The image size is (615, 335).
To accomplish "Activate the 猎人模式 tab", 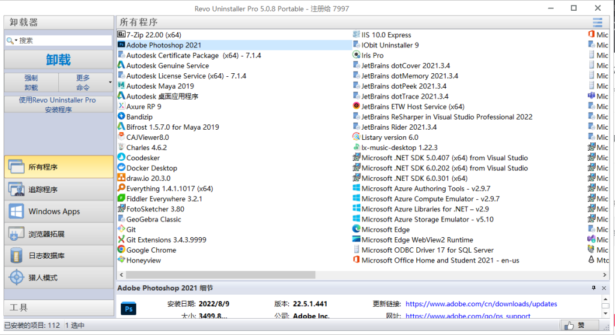I will click(59, 278).
